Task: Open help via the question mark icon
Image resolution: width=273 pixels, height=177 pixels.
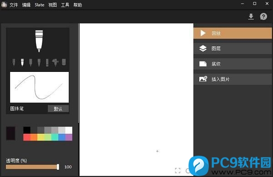Action: pos(263,16)
